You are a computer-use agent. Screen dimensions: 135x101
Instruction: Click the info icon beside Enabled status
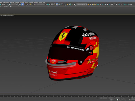pos(117,100)
